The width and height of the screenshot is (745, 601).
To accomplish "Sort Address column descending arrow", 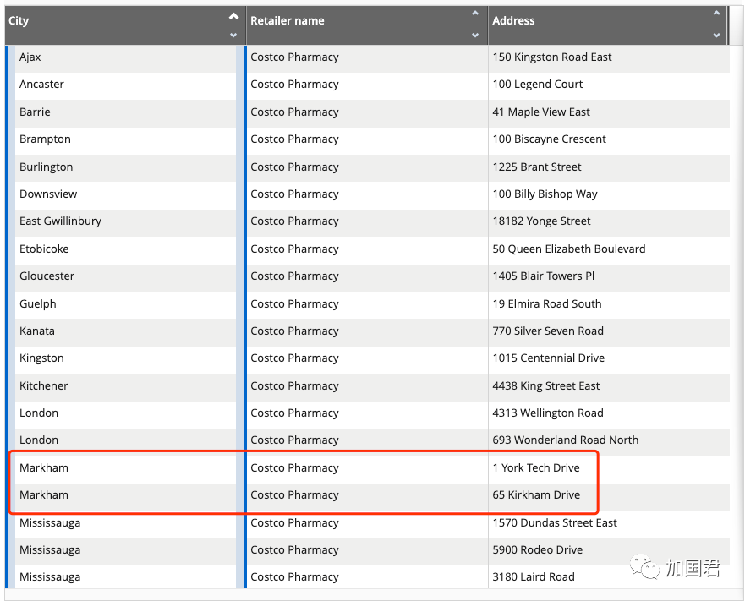I will (x=716, y=36).
